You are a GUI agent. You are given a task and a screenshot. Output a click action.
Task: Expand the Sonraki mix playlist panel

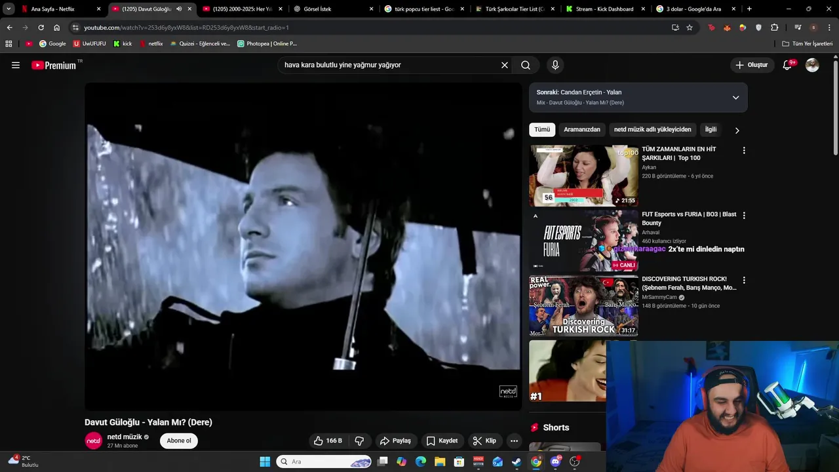(735, 98)
